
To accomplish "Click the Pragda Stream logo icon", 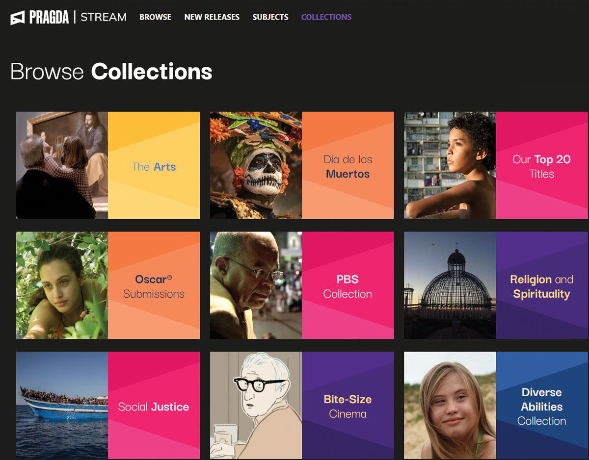I will [18, 17].
